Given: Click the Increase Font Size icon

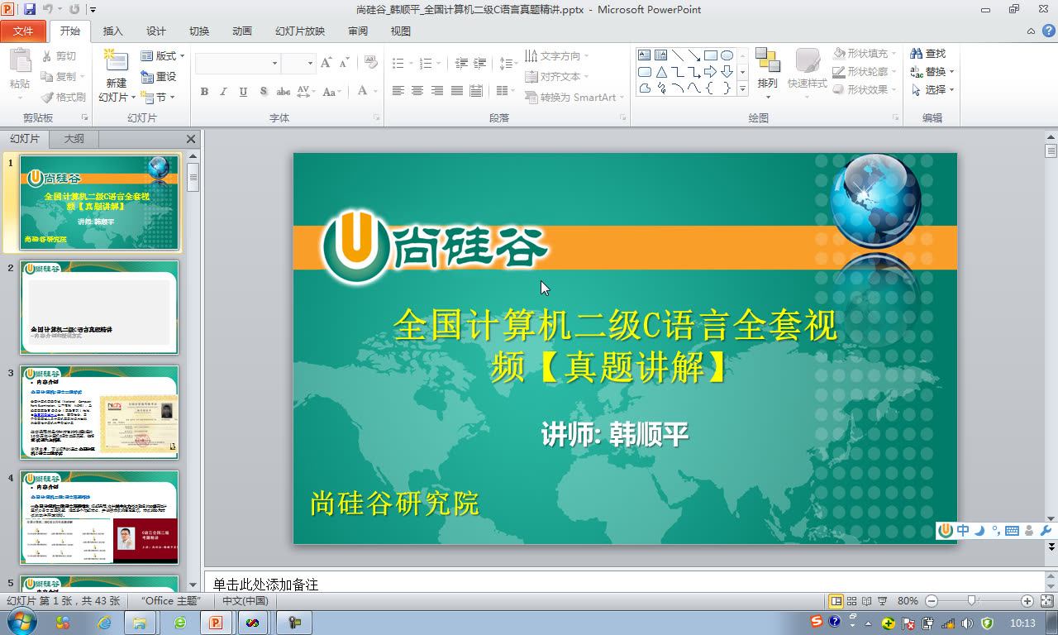Looking at the screenshot, I should [326, 63].
